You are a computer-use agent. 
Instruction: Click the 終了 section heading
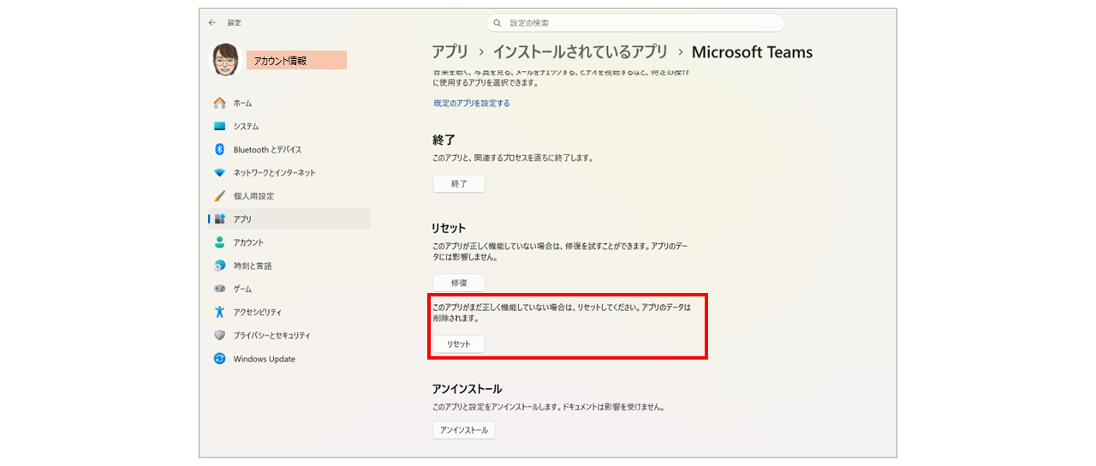[x=444, y=139]
